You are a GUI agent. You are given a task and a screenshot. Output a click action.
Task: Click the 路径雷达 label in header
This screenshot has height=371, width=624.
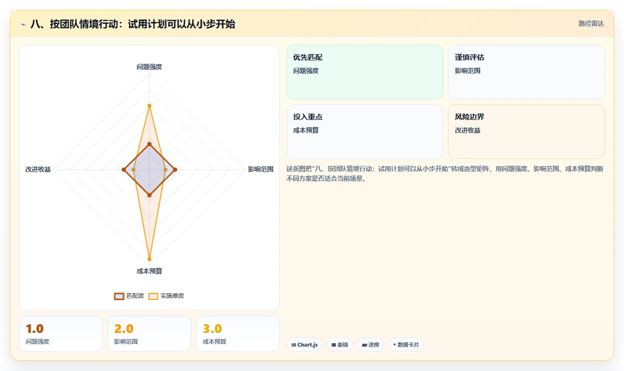point(591,23)
